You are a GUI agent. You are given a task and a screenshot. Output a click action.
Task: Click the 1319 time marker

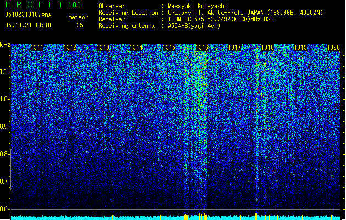(300, 47)
